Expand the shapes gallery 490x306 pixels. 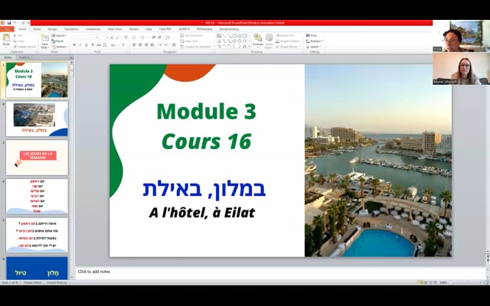click(250, 47)
